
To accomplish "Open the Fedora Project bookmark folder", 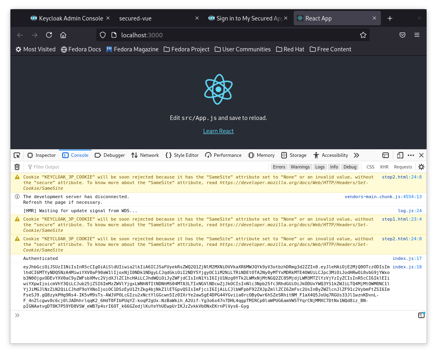I will pyautogui.click(x=187, y=49).
